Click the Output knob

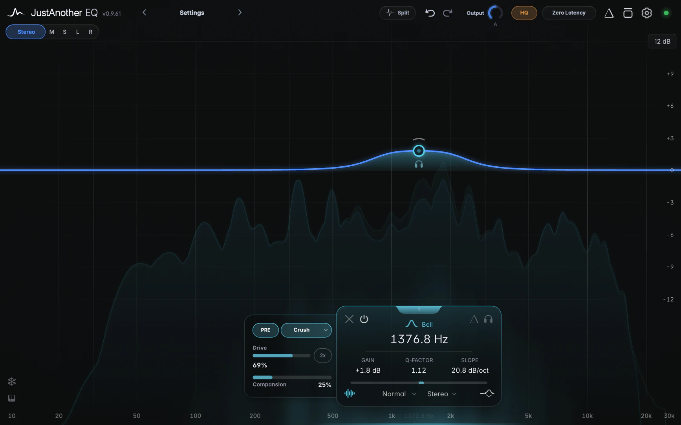coord(495,13)
